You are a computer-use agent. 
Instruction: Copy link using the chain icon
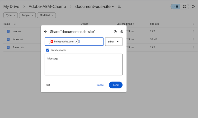[x=48, y=85]
